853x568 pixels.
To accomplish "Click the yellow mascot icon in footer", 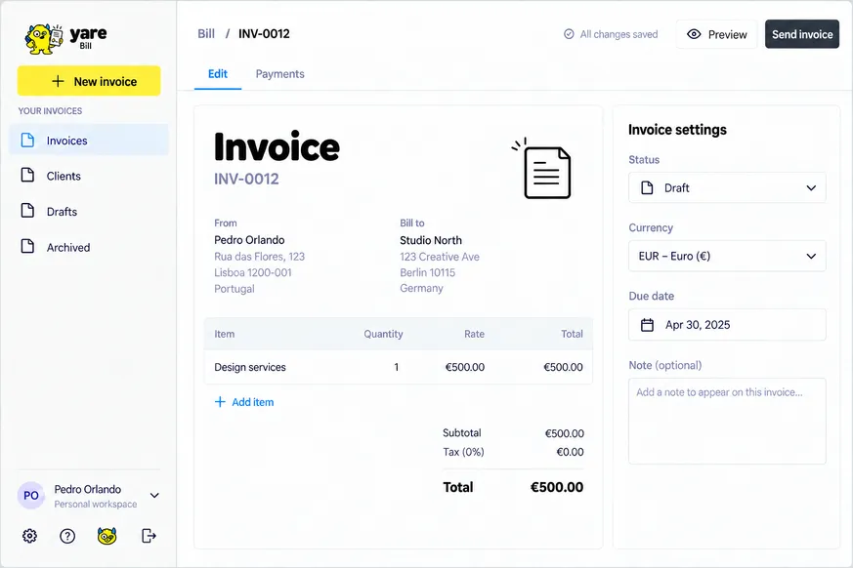I will tap(107, 536).
